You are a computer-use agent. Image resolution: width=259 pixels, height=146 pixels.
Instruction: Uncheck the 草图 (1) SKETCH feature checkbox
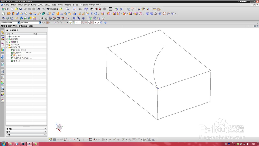click(12, 53)
